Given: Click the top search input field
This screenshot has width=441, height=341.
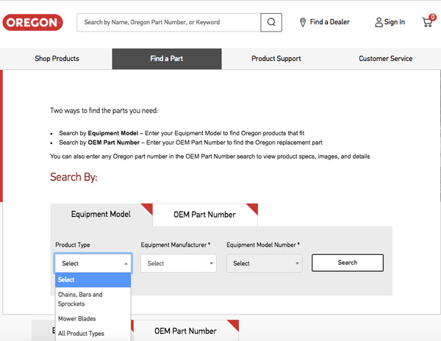Looking at the screenshot, I should click(x=168, y=22).
